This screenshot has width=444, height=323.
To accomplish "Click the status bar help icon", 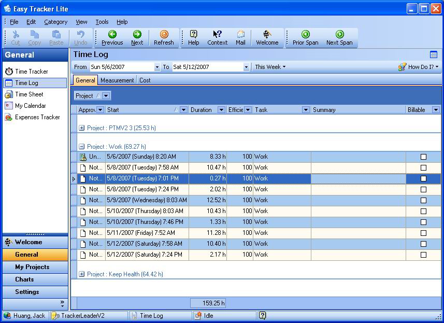I will (x=263, y=315).
